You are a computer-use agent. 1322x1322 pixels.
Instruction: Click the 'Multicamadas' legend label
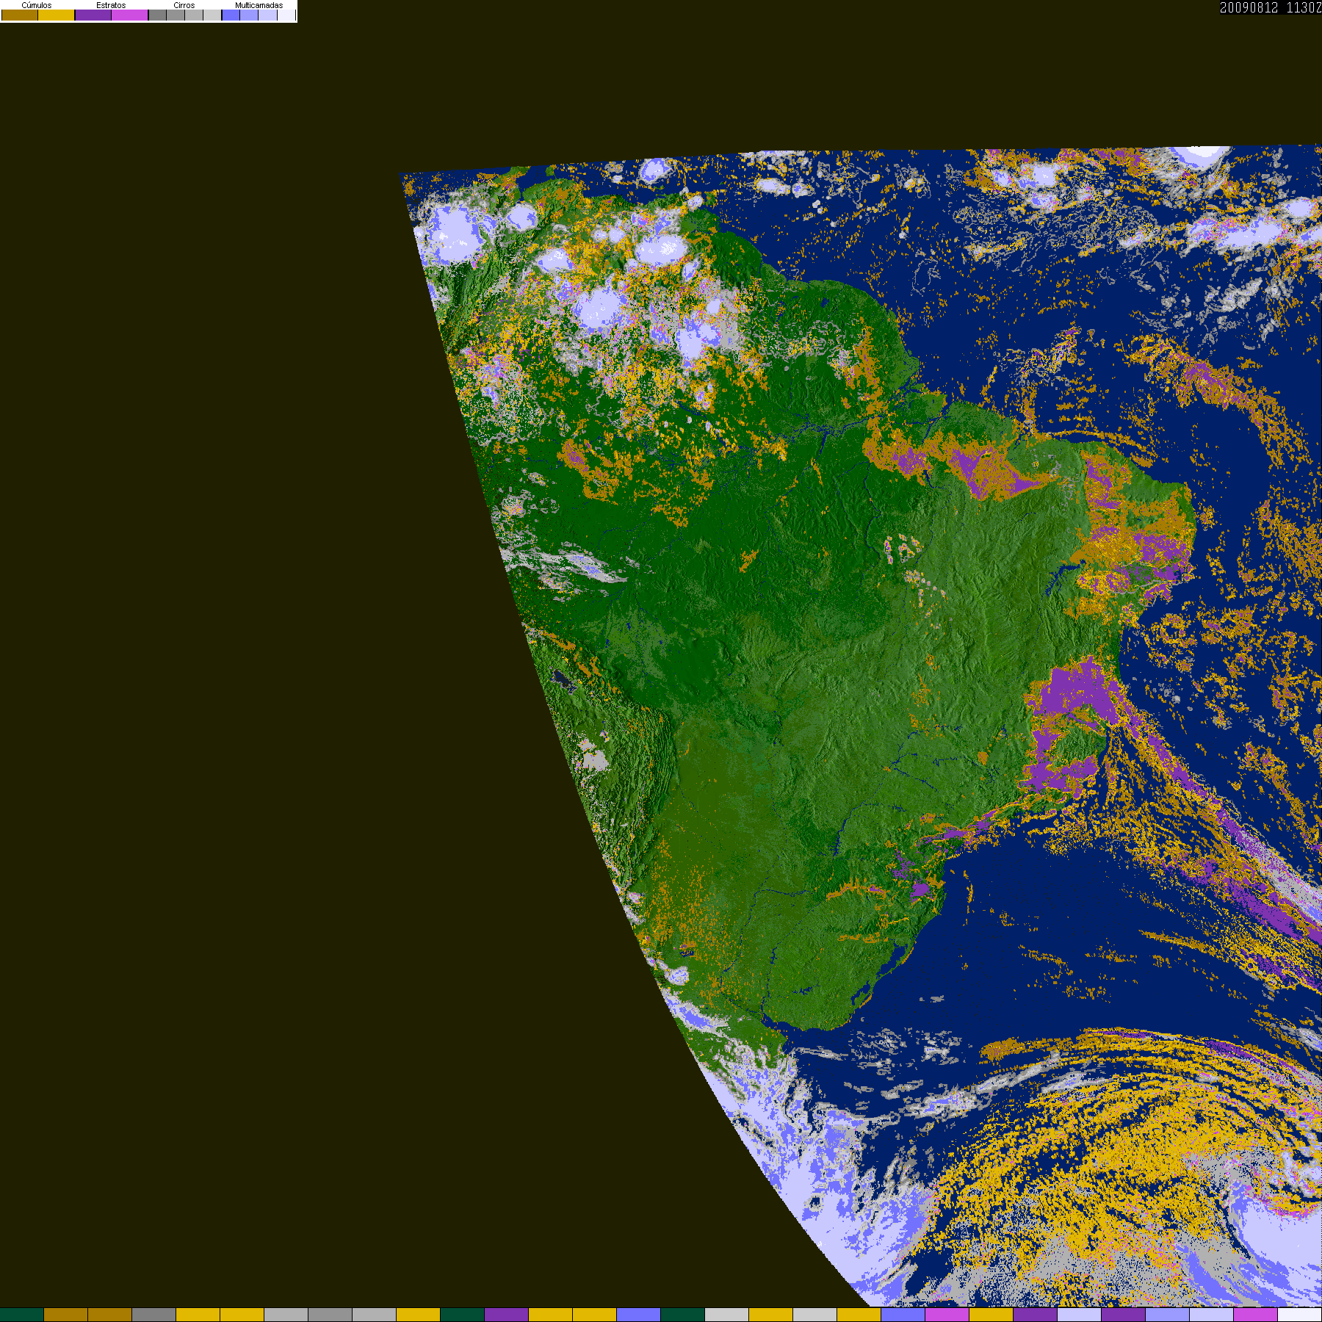pyautogui.click(x=259, y=5)
